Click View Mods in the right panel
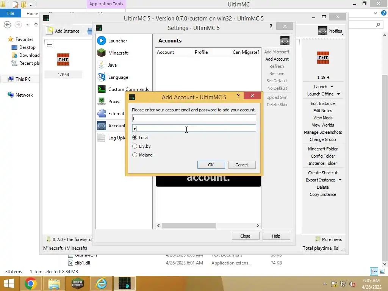 click(x=323, y=118)
